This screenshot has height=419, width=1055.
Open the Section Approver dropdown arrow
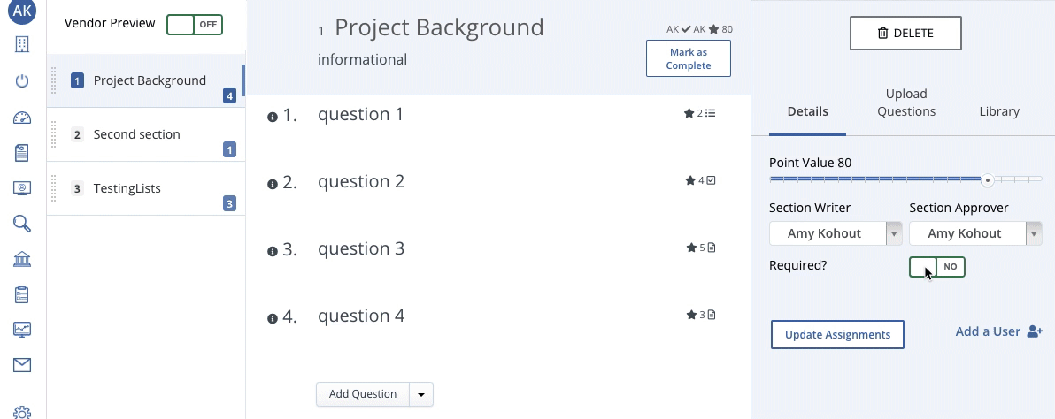(x=1034, y=233)
